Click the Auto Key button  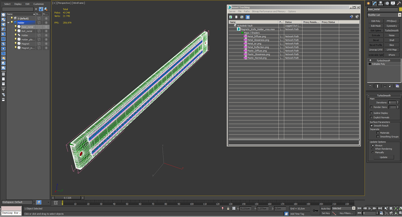[326, 209]
